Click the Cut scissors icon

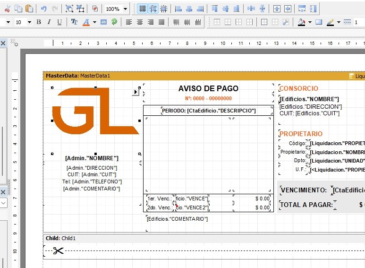[x=7, y=9]
